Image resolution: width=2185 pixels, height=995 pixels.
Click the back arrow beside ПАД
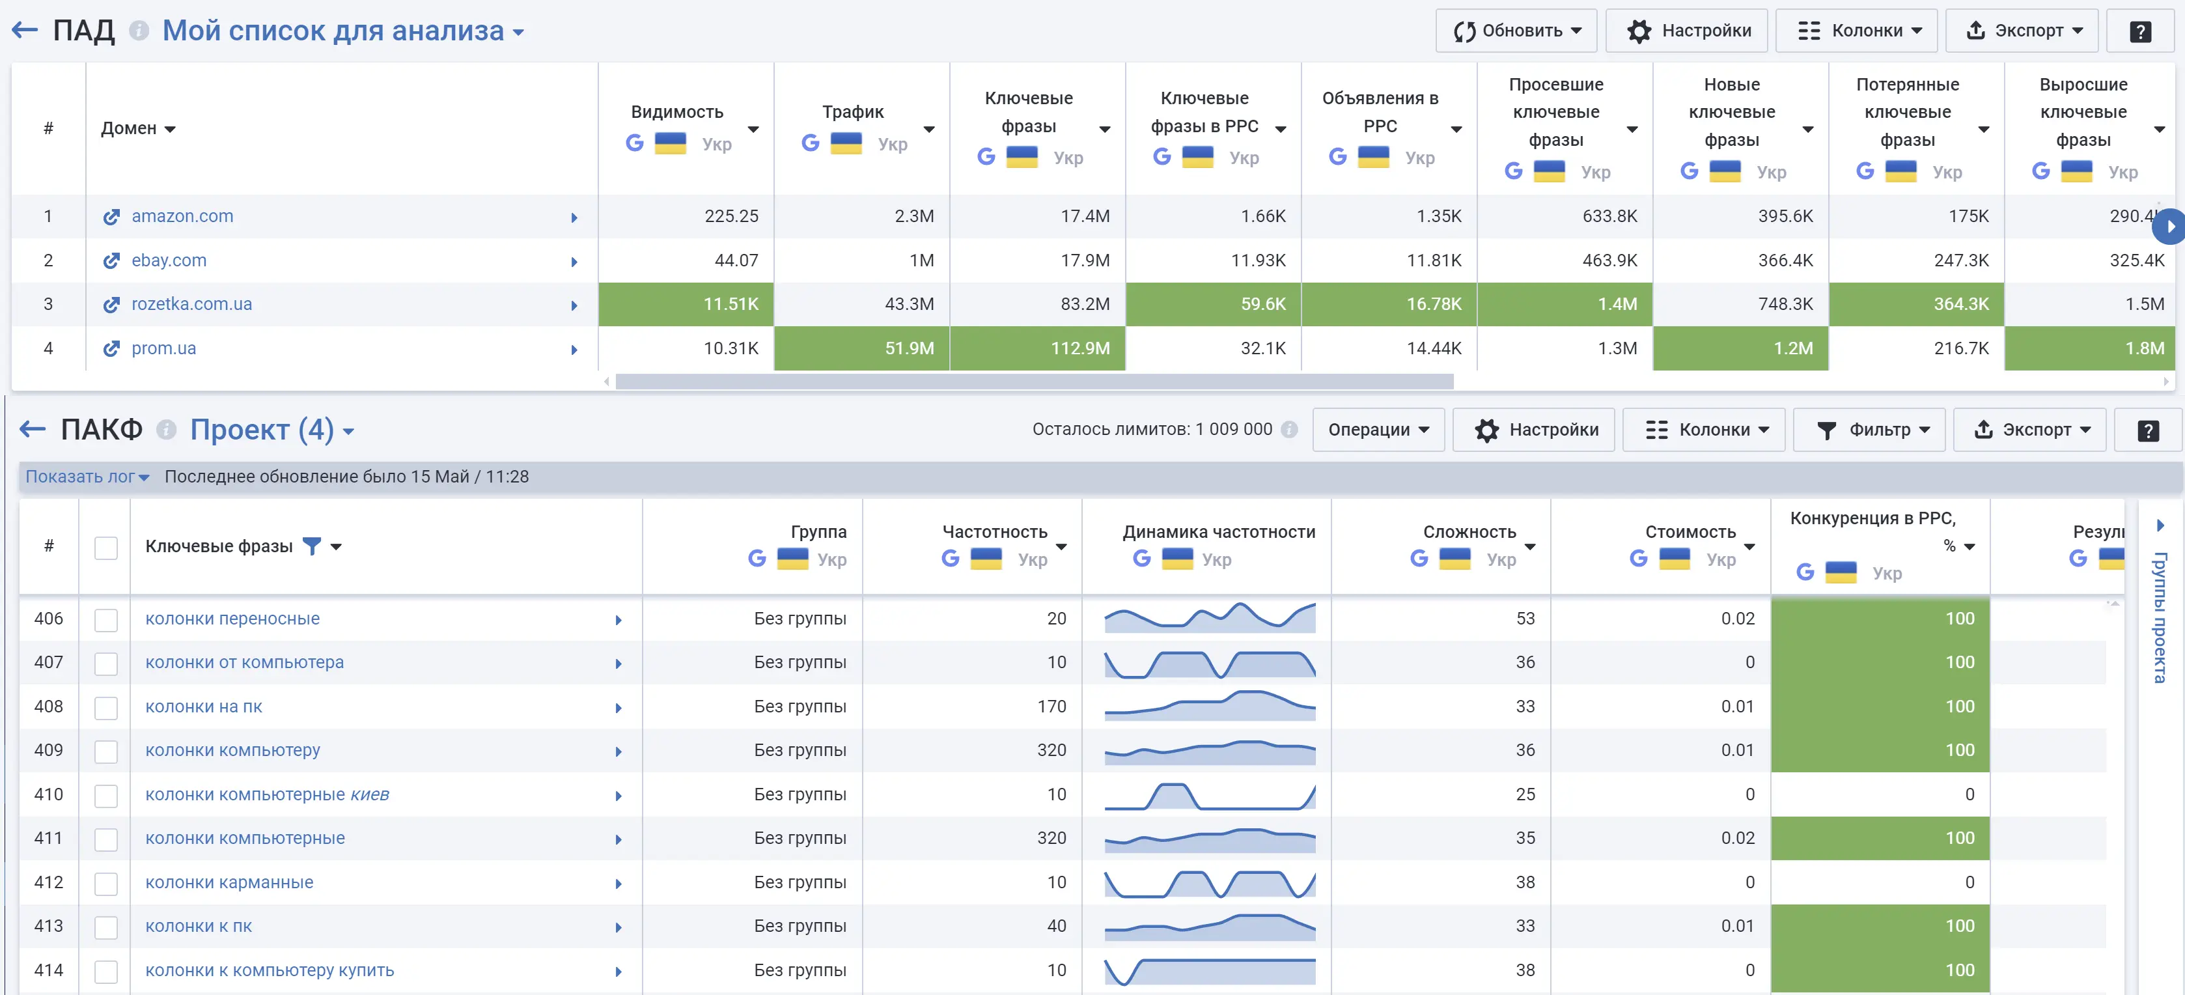point(25,31)
